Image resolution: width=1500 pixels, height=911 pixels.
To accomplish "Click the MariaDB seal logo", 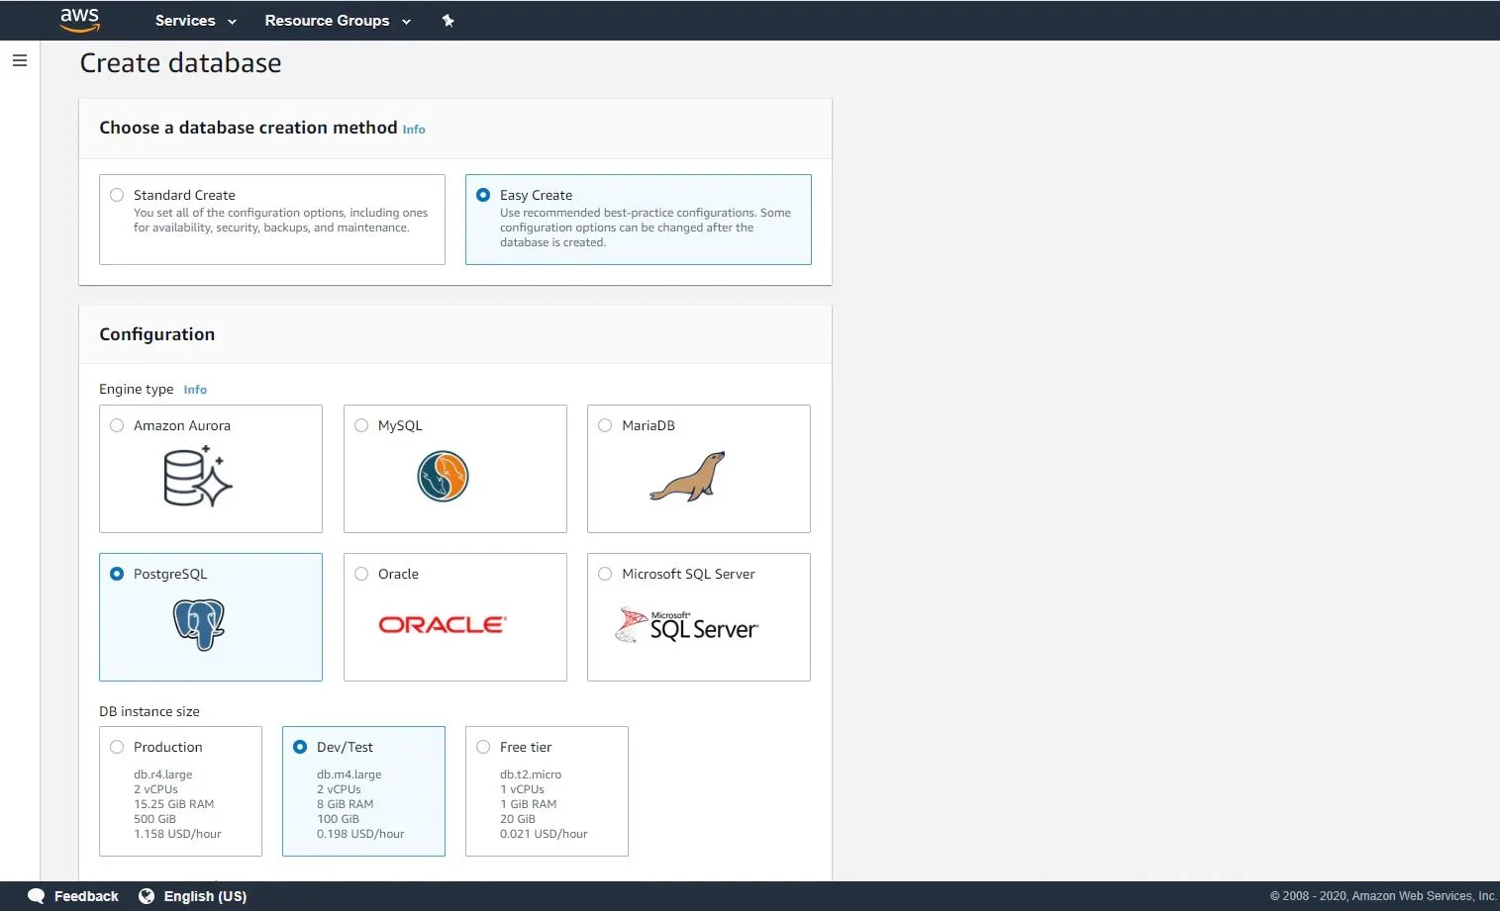I will click(x=687, y=477).
